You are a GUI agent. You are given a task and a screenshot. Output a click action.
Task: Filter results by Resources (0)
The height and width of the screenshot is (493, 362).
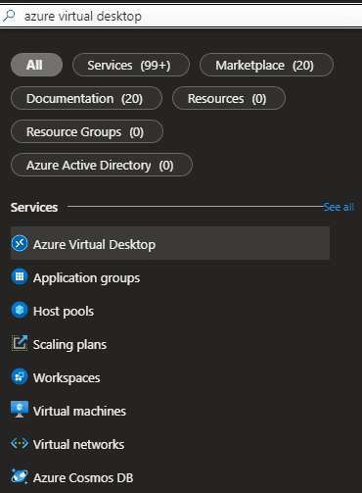[229, 98]
